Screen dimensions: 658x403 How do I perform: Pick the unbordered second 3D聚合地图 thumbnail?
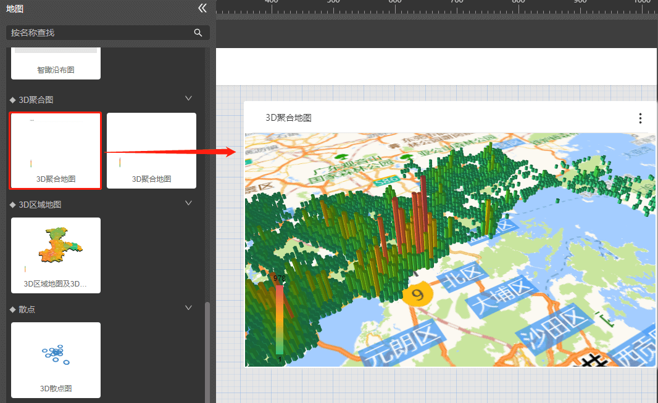tap(151, 150)
